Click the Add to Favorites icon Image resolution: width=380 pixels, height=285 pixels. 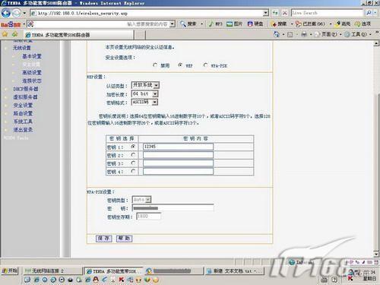[x=14, y=34]
